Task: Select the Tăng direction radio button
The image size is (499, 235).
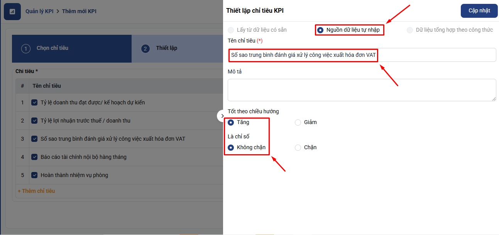Action: click(231, 123)
